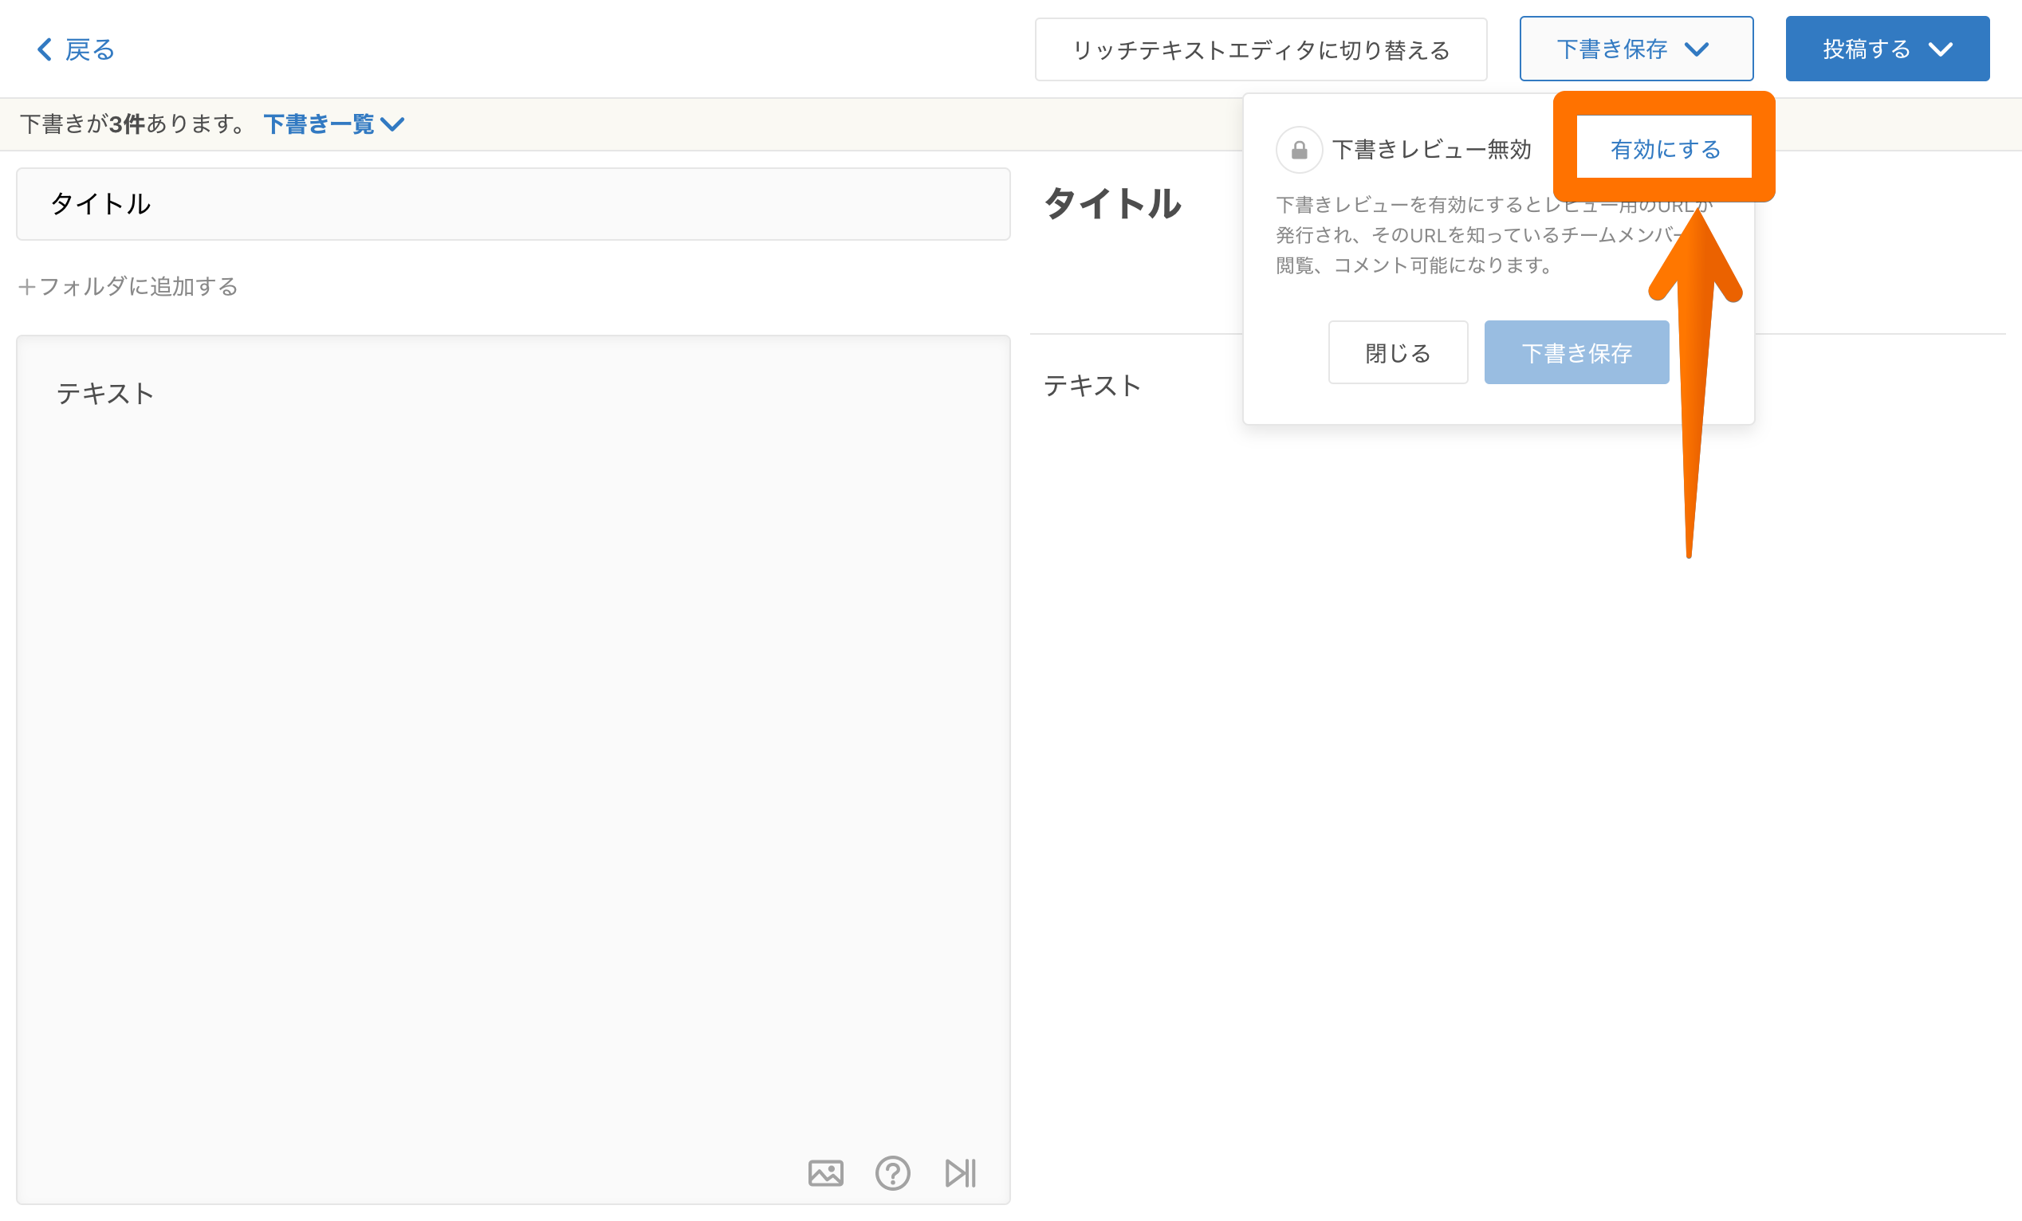The height and width of the screenshot is (1221, 2022).
Task: Enable draft review with 有効にする
Action: pos(1664,148)
